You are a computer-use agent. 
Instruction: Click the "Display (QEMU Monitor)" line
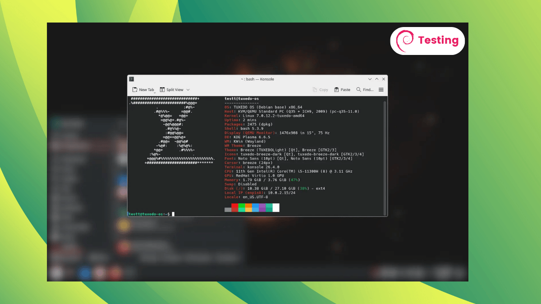pyautogui.click(x=277, y=133)
